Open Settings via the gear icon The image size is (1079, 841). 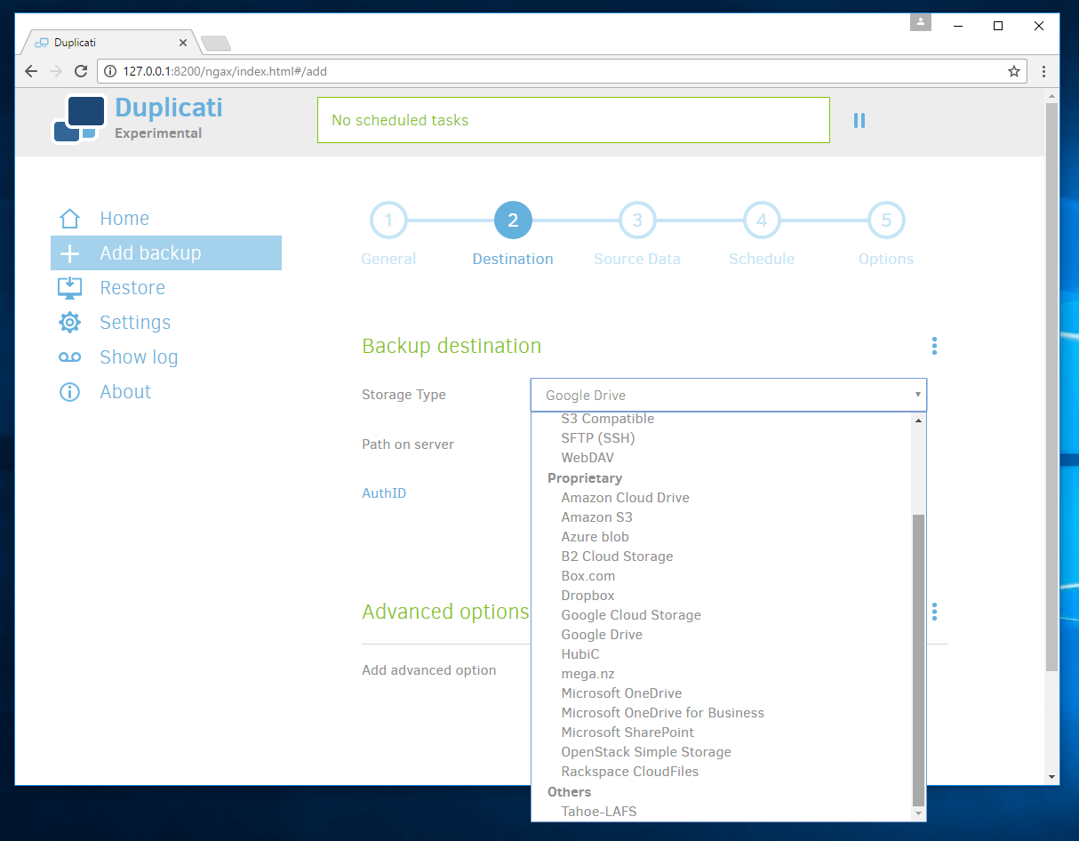69,323
